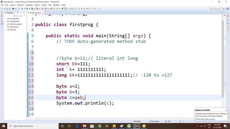Screen dimensions: 230x129
Task: Expand the 'maytraining' project node
Action: (6, 21)
